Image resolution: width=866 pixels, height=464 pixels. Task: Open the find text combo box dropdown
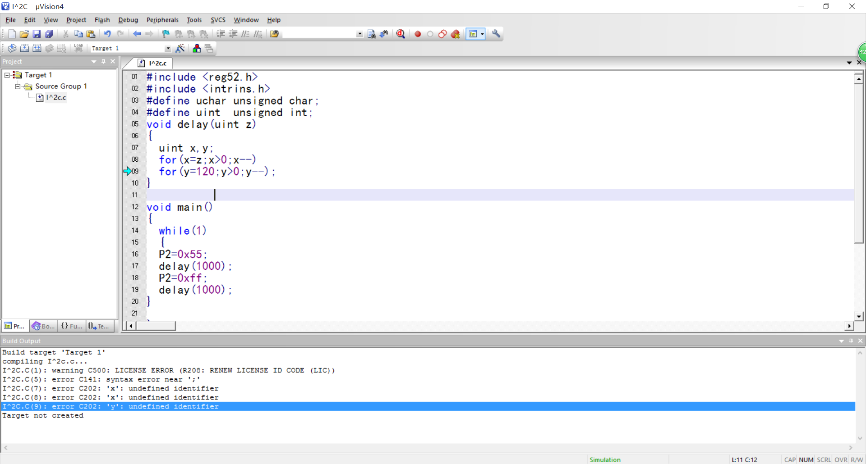pos(359,34)
